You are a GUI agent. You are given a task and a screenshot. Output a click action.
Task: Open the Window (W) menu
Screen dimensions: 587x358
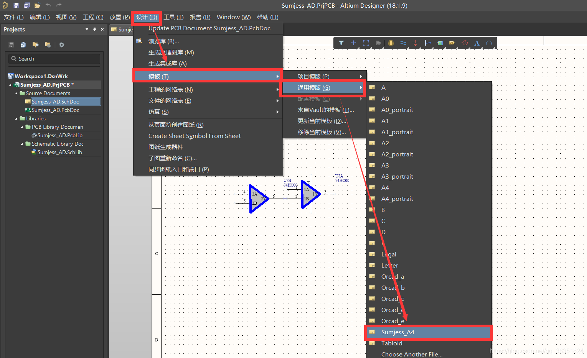pos(234,17)
